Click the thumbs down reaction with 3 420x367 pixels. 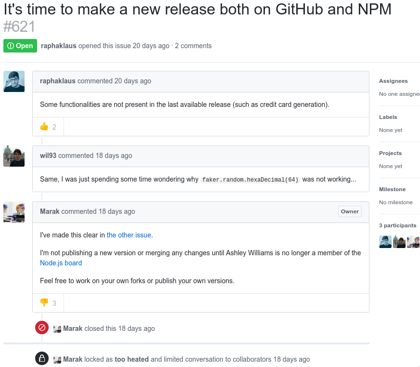point(48,303)
